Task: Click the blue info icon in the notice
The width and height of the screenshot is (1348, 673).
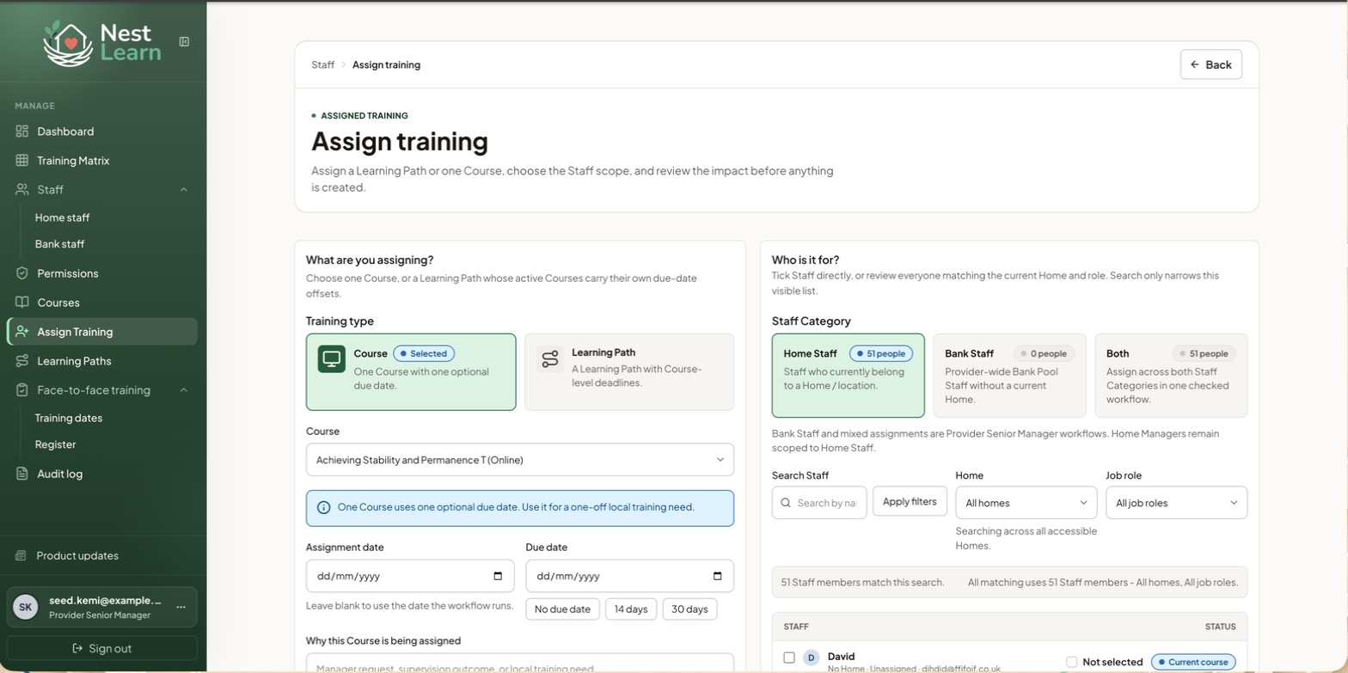Action: point(324,508)
